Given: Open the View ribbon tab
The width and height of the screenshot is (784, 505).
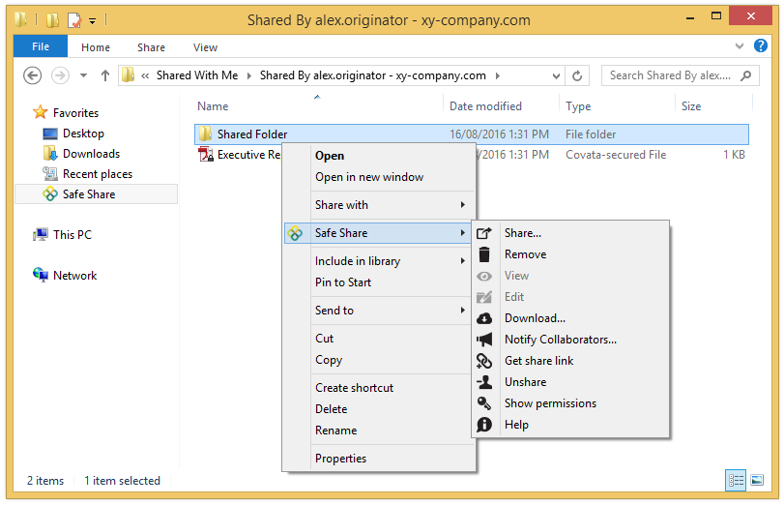Looking at the screenshot, I should (x=205, y=47).
